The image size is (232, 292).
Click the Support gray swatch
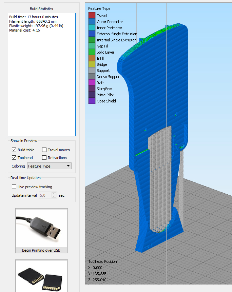coord(92,71)
